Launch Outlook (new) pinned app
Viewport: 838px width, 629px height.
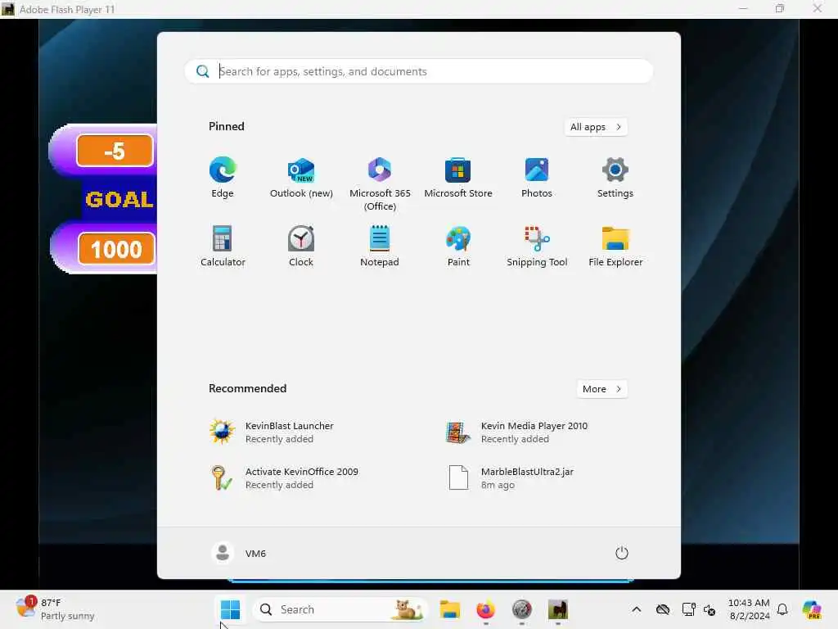pyautogui.click(x=301, y=178)
